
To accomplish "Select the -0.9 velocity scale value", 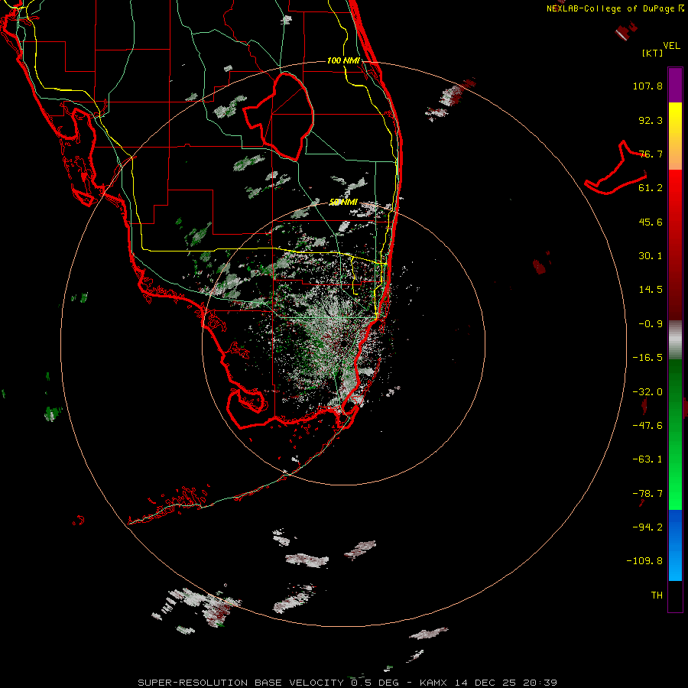I will pyautogui.click(x=651, y=324).
